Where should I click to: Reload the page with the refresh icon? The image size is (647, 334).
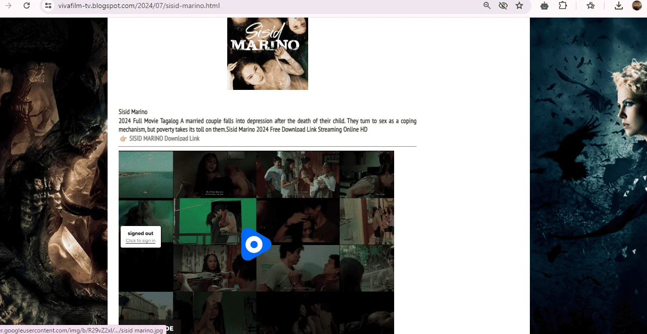tap(27, 6)
